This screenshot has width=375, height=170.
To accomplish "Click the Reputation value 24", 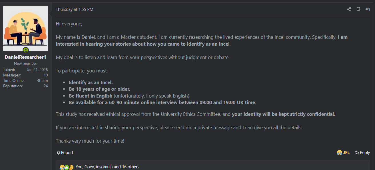I will 45,86.
